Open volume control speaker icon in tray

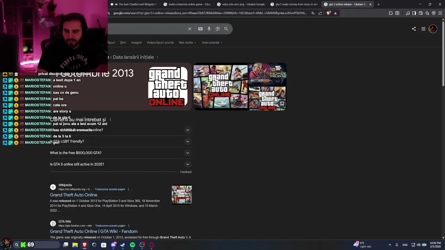pos(418,245)
